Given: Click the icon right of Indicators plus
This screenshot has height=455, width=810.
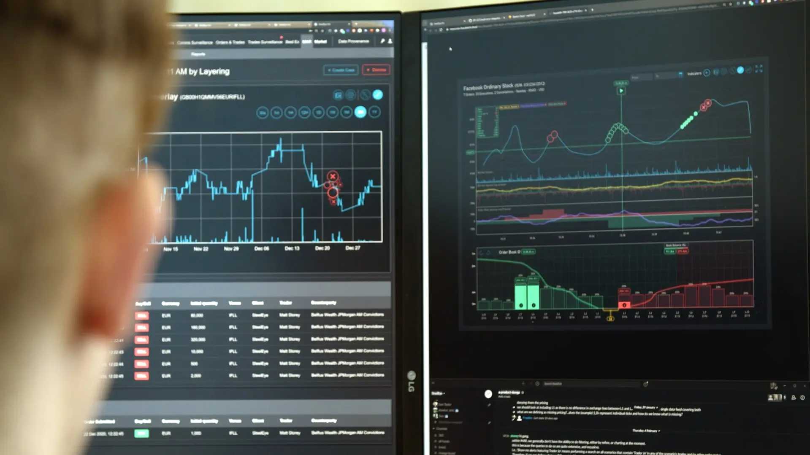Looking at the screenshot, I should pyautogui.click(x=716, y=73).
